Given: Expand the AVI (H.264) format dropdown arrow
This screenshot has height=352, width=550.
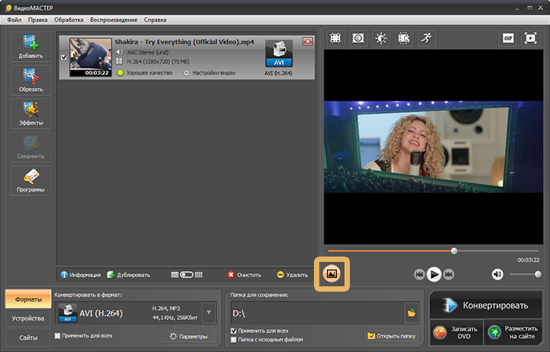Looking at the screenshot, I should click(209, 312).
